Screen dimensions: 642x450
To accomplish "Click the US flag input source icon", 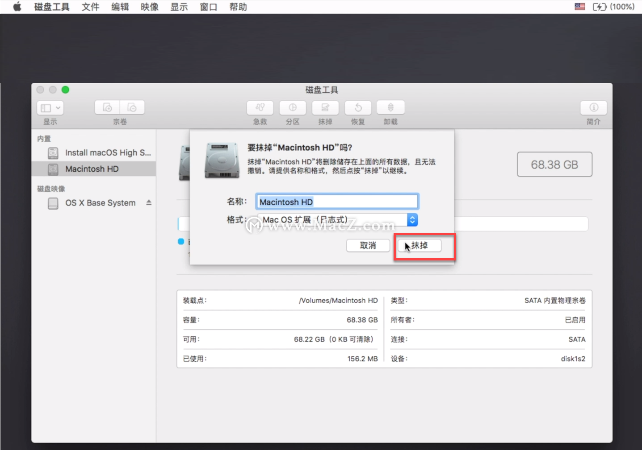I will coord(579,7).
